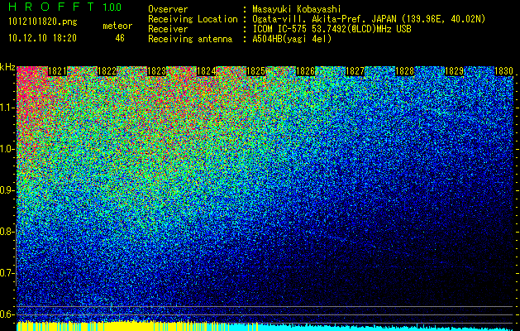Click the kHz axis unit label
Image resolution: width=520 pixels, height=331 pixels.
[x=7, y=67]
